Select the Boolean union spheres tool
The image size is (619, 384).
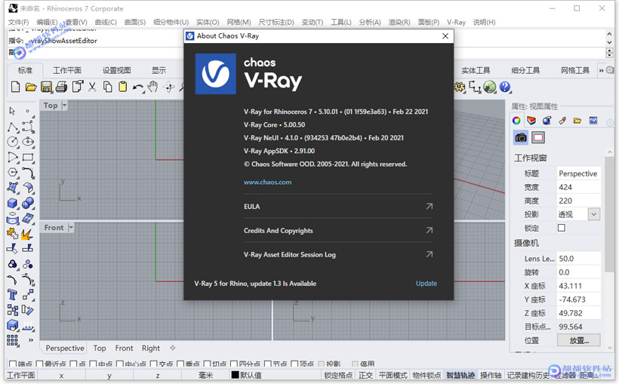click(28, 203)
